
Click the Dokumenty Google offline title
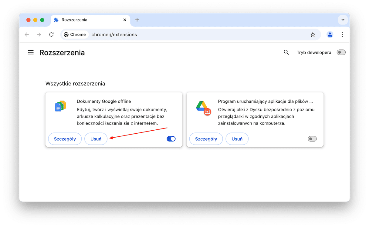click(104, 101)
